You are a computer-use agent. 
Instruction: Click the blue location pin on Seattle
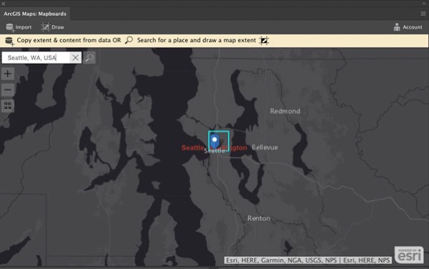point(214,142)
